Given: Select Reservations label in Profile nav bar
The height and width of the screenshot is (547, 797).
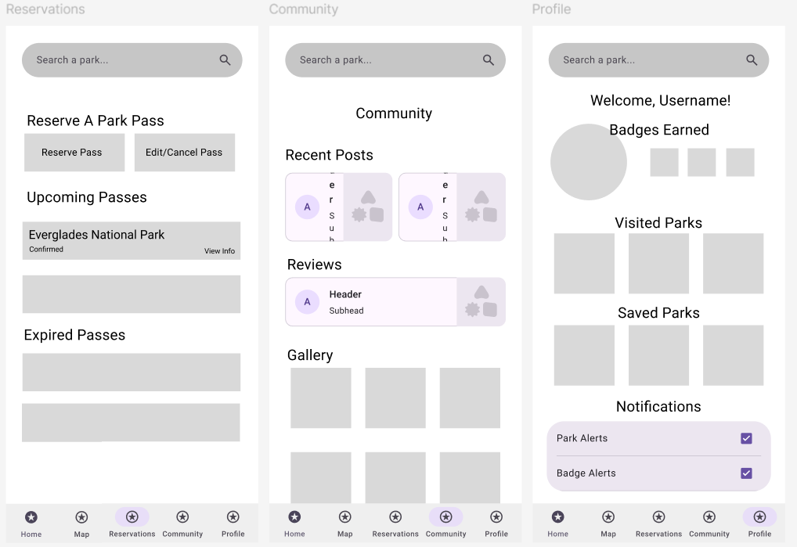Looking at the screenshot, I should pos(658,534).
